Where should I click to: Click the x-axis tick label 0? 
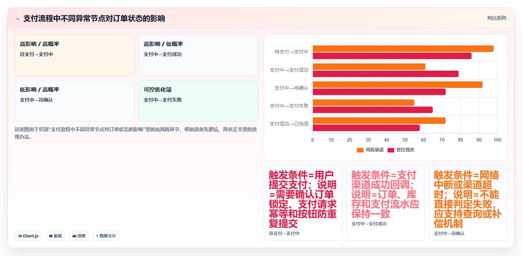coord(313,140)
